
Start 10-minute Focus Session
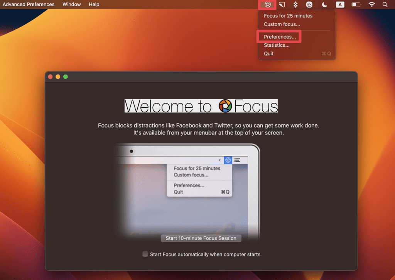201,238
